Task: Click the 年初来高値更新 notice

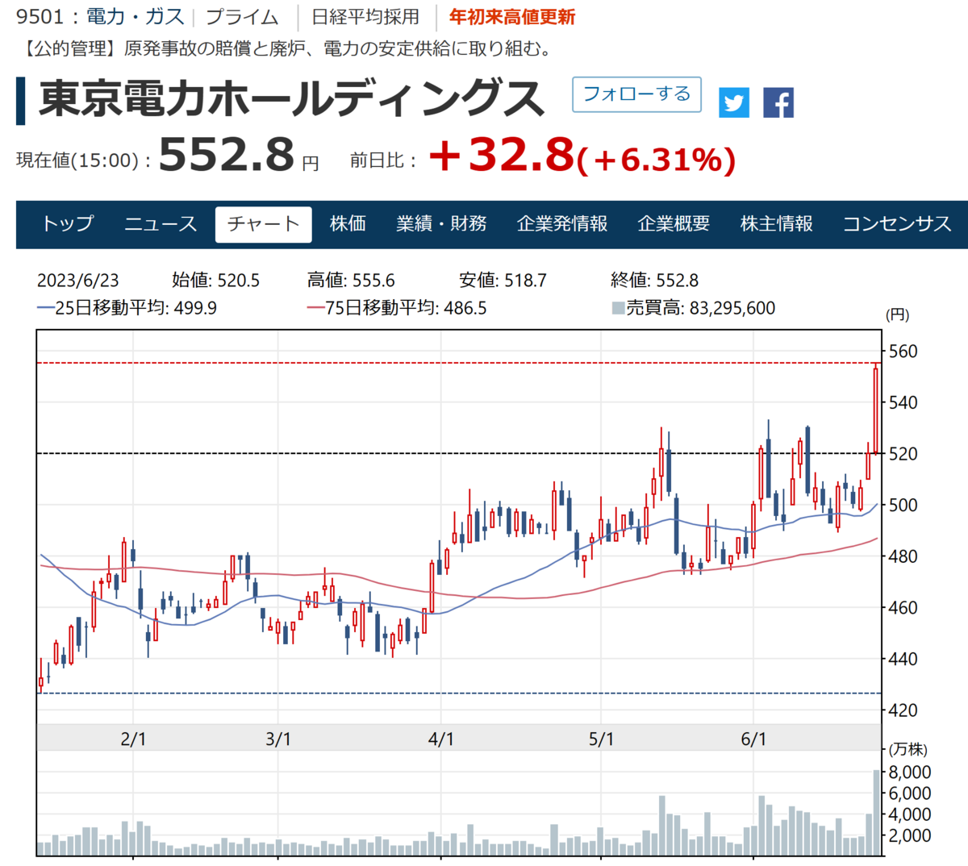Action: (x=512, y=17)
